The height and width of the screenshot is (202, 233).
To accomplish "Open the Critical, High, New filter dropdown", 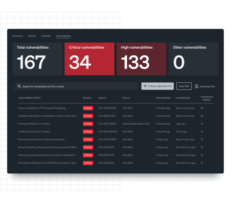I will (157, 86).
